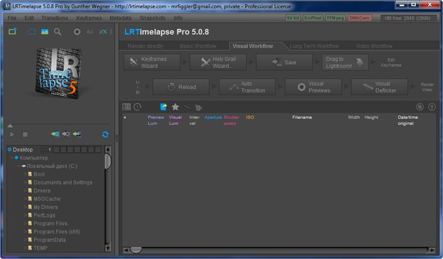Click the gray arrow-circle icon below preview

(x=66, y=134)
